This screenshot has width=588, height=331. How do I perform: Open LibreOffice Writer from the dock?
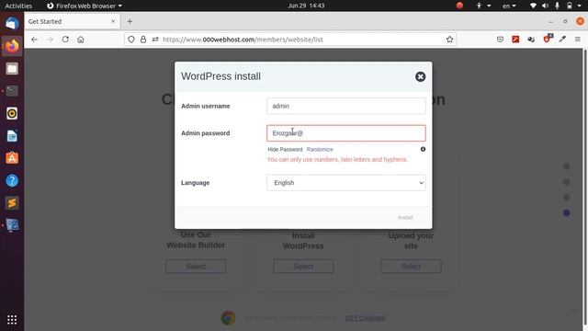(x=12, y=136)
